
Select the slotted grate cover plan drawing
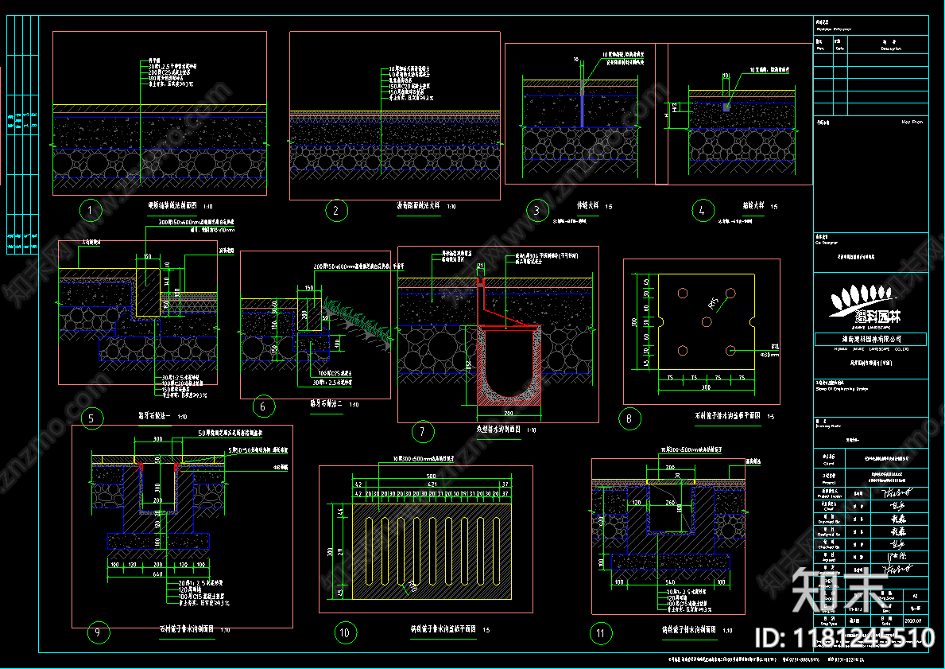pyautogui.click(x=432, y=551)
